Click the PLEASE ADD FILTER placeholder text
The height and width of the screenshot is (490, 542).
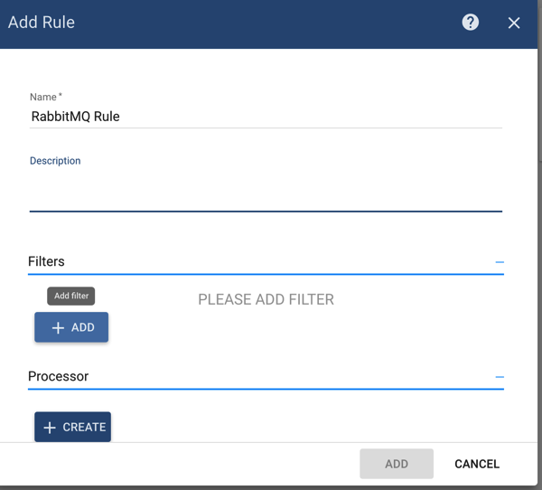(266, 299)
